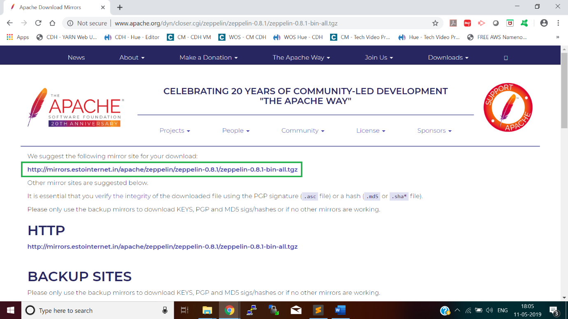View the Not secure site information
This screenshot has height=319, width=568.
point(87,23)
